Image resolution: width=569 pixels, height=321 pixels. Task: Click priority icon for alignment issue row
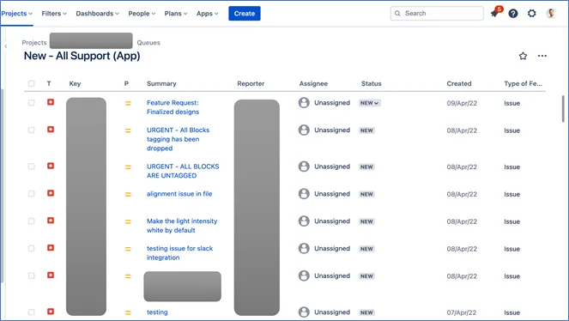[x=128, y=195]
